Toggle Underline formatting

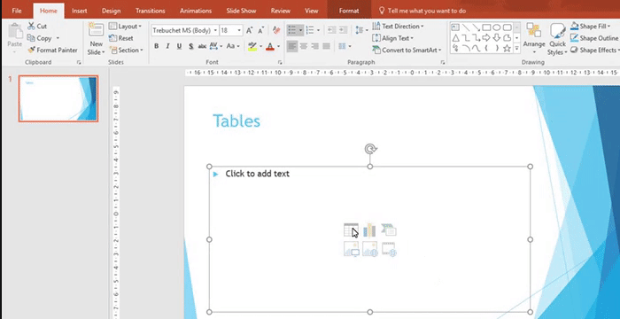[x=179, y=46]
